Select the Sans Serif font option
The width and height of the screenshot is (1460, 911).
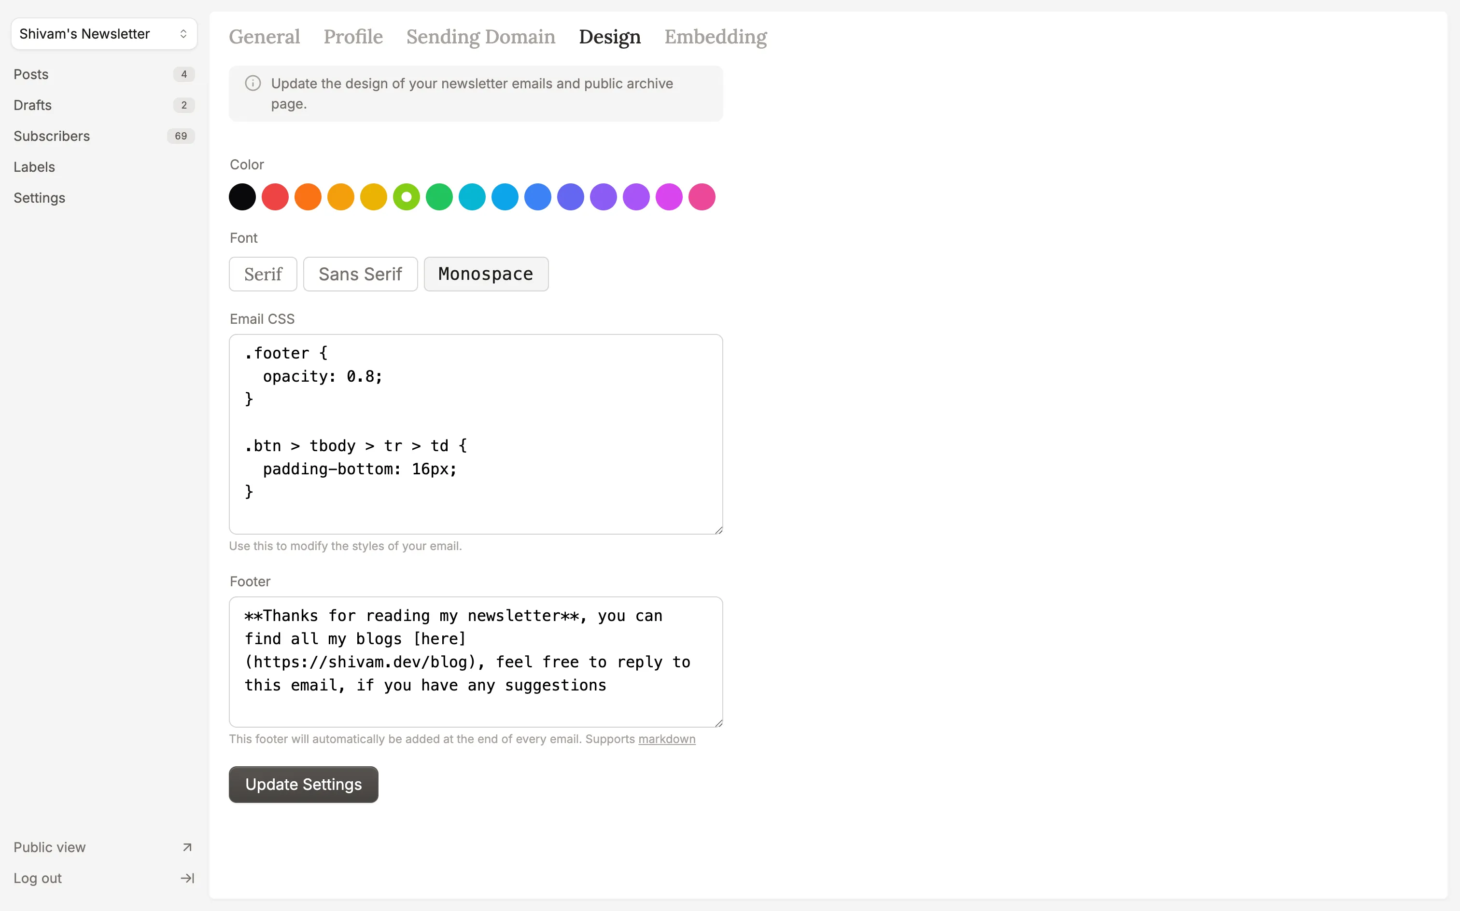point(360,274)
